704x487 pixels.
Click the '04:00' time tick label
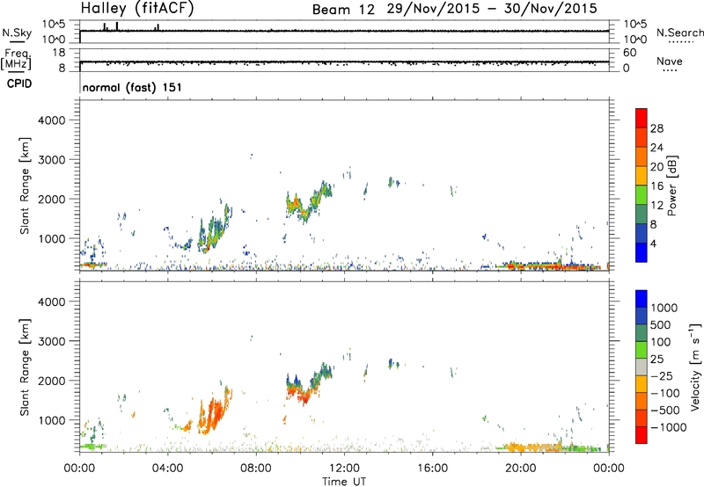[167, 469]
